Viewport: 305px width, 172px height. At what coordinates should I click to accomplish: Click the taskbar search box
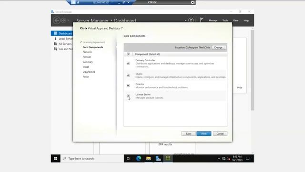tap(92, 159)
